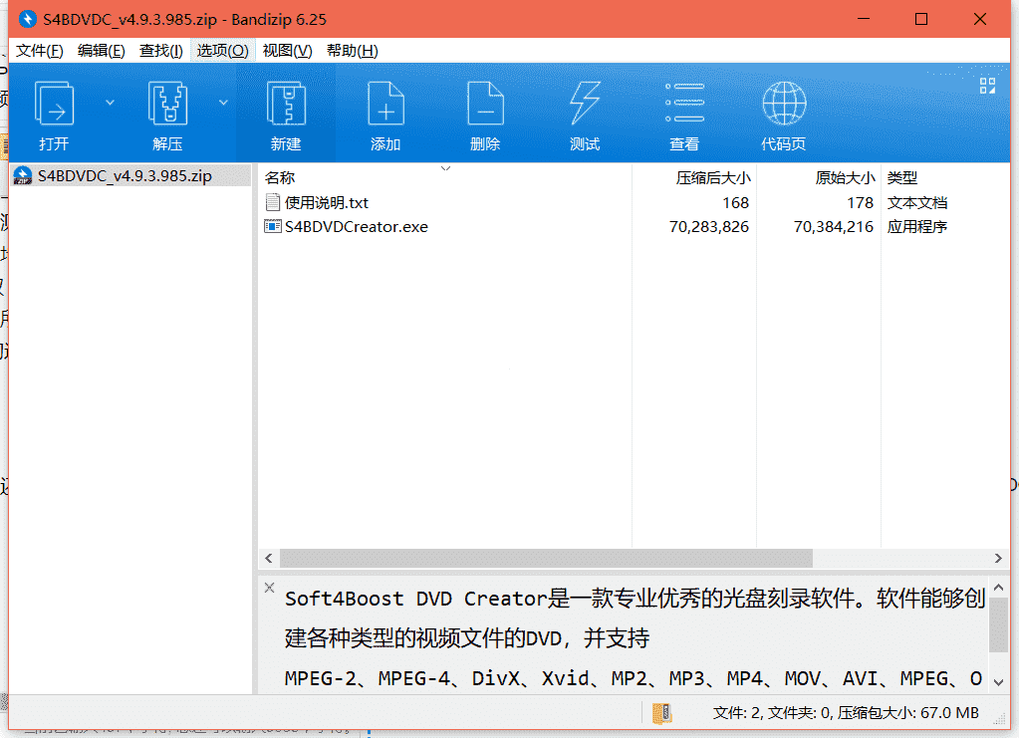The image size is (1019, 738).
Task: Click the comment pane scroll down arrow
Action: pos(998,682)
